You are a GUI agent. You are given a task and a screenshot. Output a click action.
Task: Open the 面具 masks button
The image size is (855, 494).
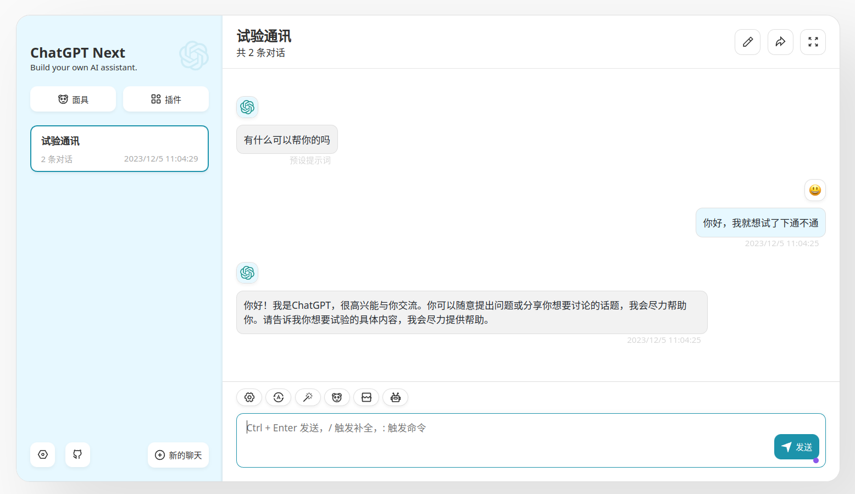tap(73, 99)
